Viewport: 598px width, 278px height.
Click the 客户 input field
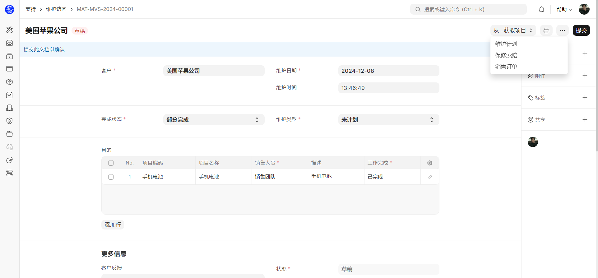click(214, 71)
